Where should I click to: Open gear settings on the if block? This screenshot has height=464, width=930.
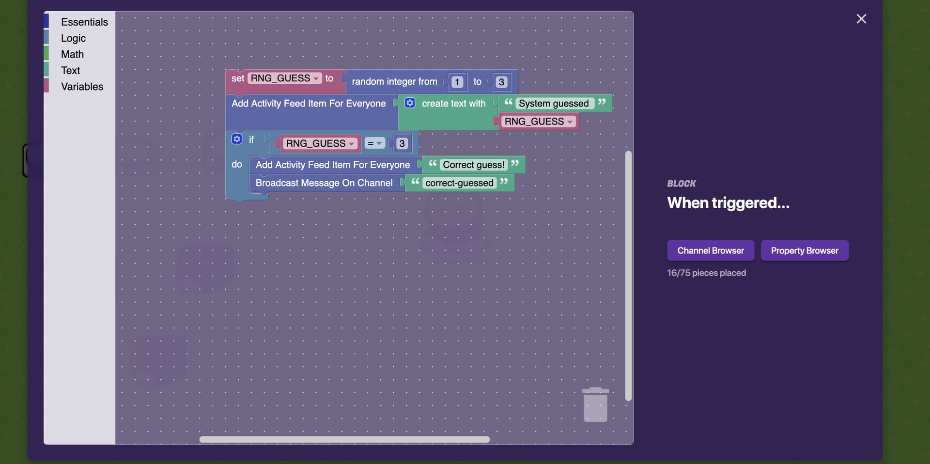(236, 139)
